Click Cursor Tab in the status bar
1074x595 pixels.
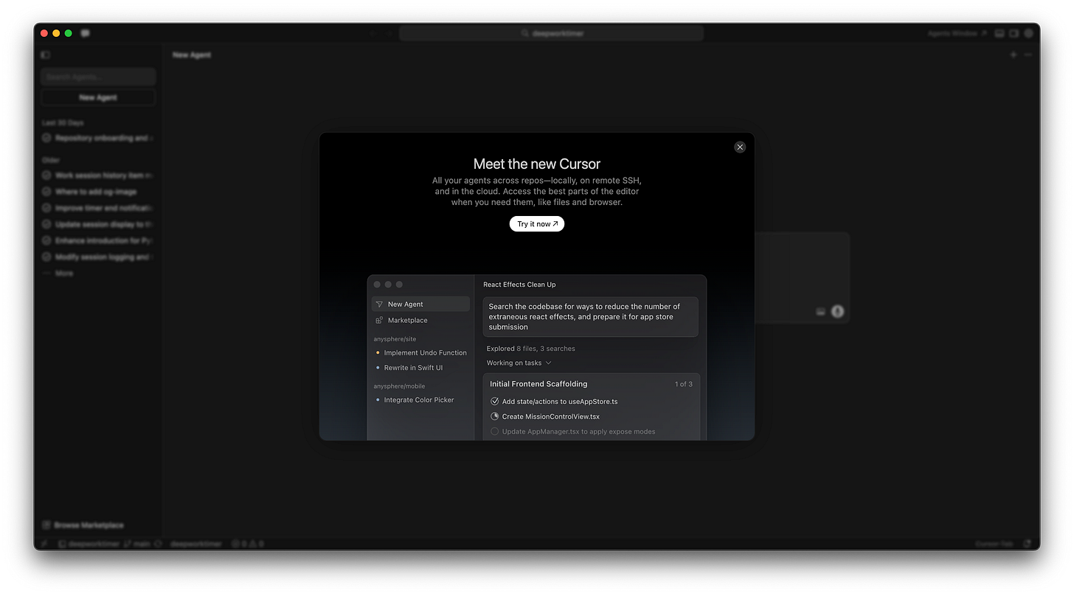[x=994, y=543]
